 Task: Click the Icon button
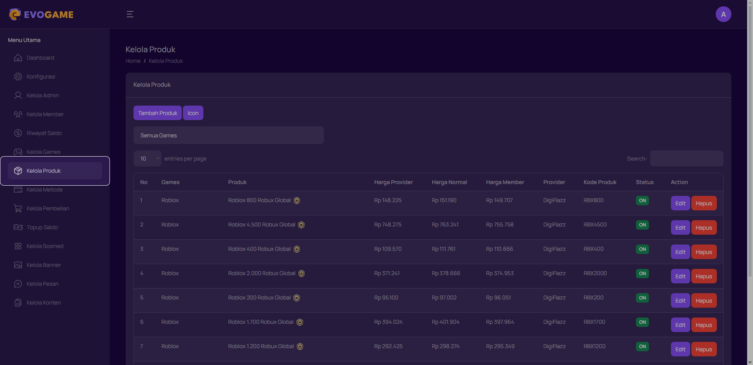pos(193,113)
